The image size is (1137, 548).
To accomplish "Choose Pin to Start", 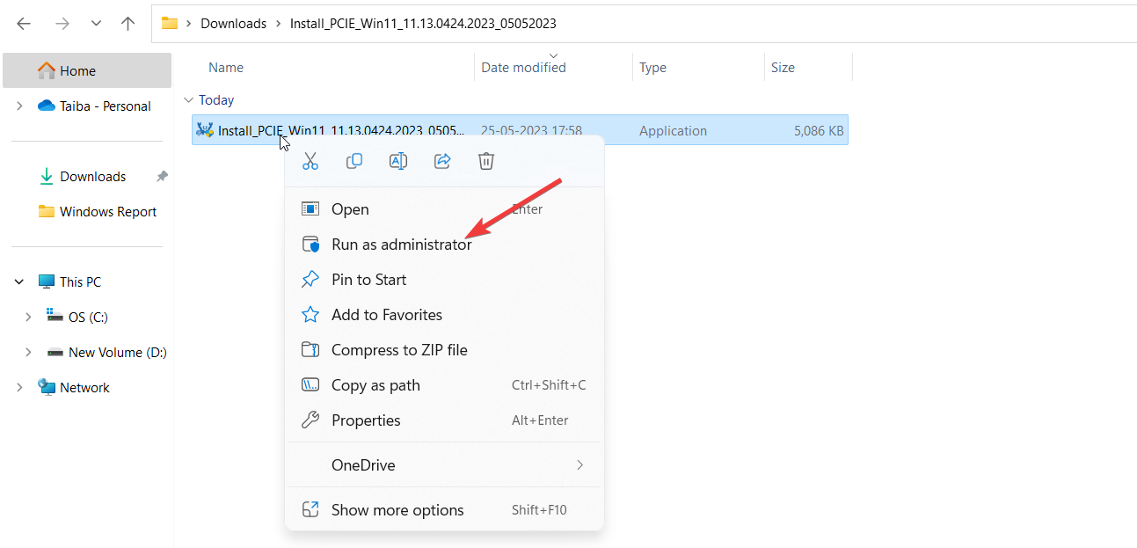I will [x=444, y=280].
